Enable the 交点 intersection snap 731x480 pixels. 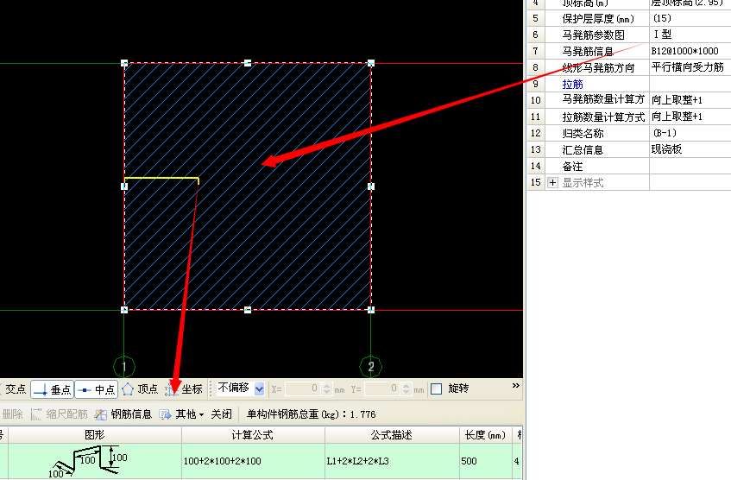pos(13,389)
